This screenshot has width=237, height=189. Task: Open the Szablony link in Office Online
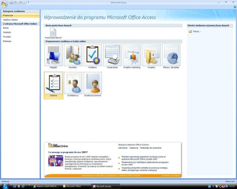(134, 148)
